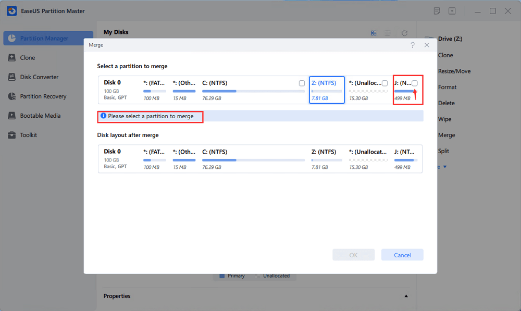Screen dimensions: 521x311
Task: Click Wipe in the right panel
Action: pyautogui.click(x=444, y=119)
